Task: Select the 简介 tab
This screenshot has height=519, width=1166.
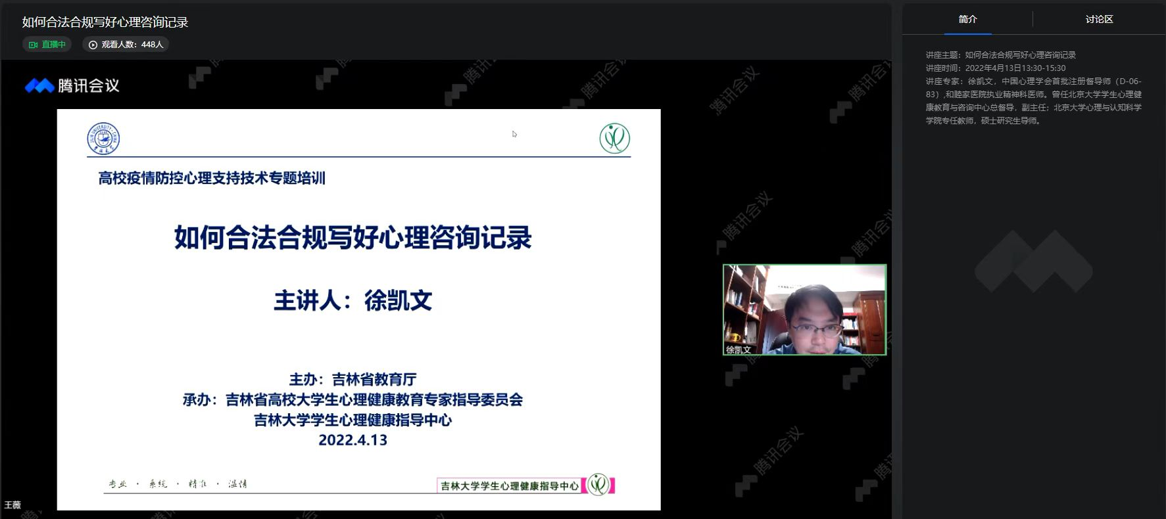Action: [x=967, y=20]
